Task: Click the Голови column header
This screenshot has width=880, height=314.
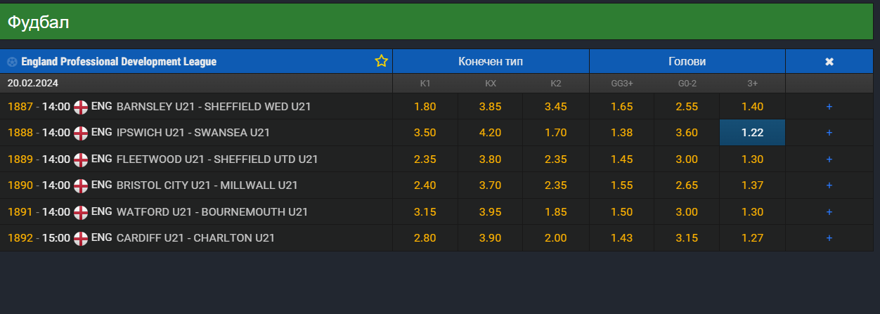Action: [x=687, y=62]
